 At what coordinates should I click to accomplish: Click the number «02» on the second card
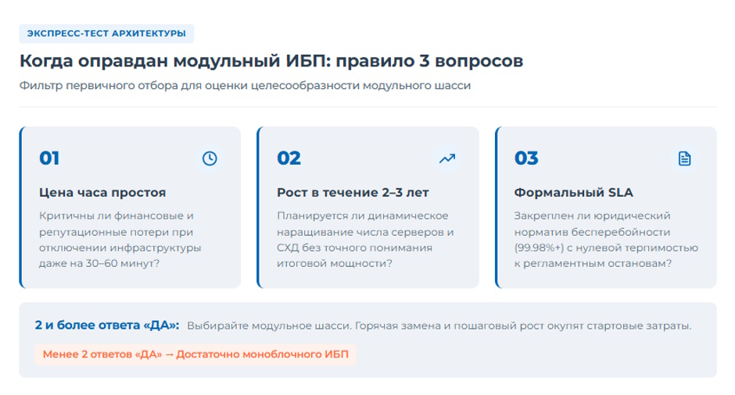coord(289,158)
